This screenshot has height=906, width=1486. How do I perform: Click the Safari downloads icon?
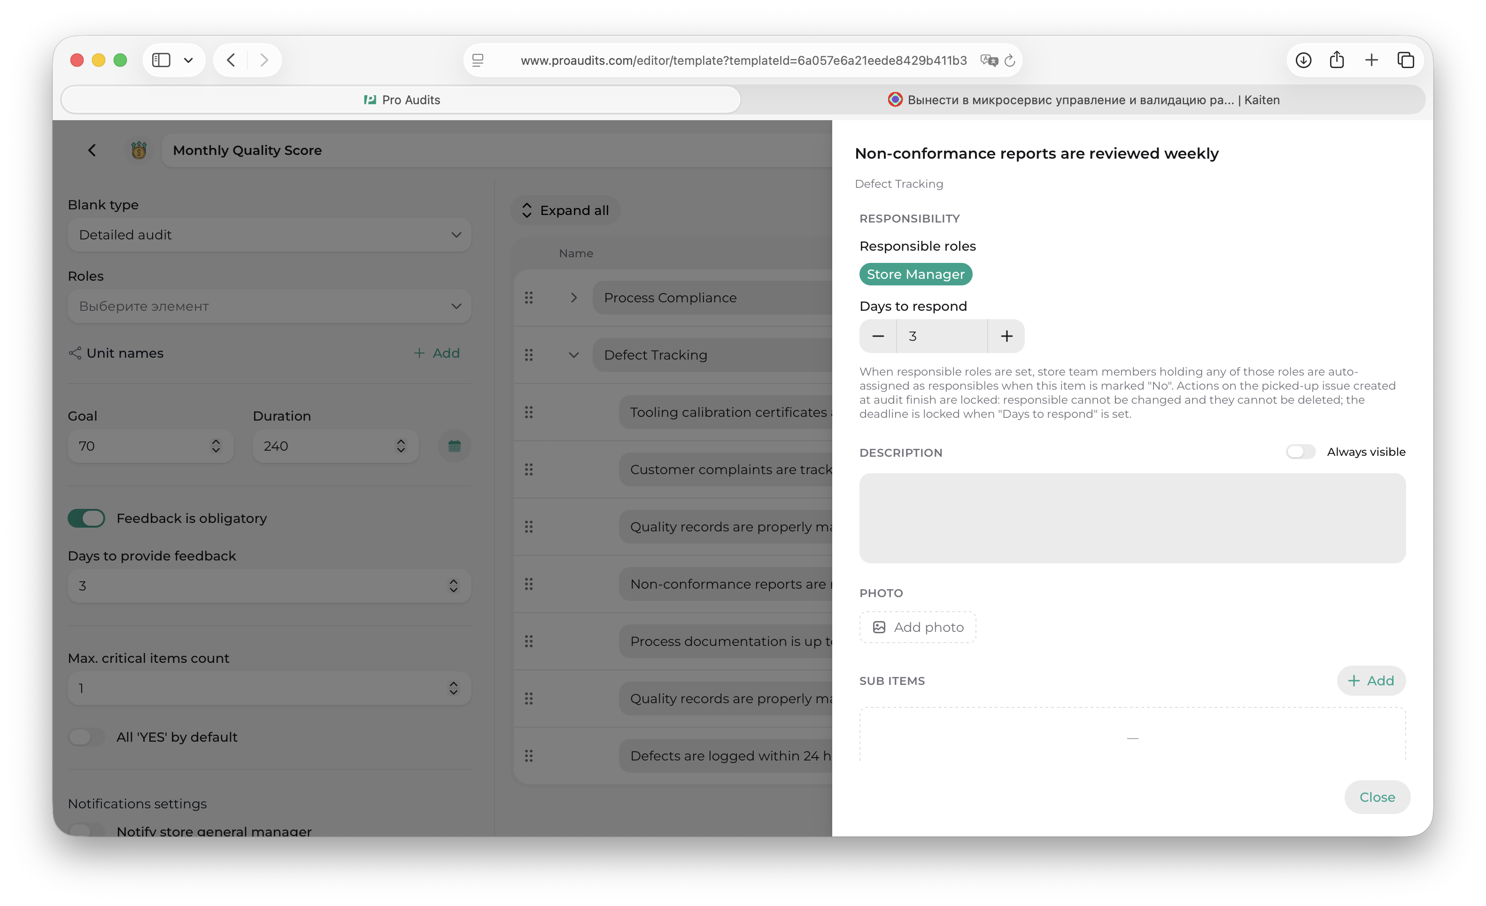pyautogui.click(x=1303, y=60)
